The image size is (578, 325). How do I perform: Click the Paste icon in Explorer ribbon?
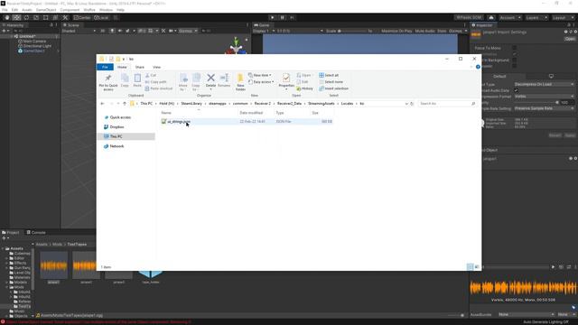point(137,80)
